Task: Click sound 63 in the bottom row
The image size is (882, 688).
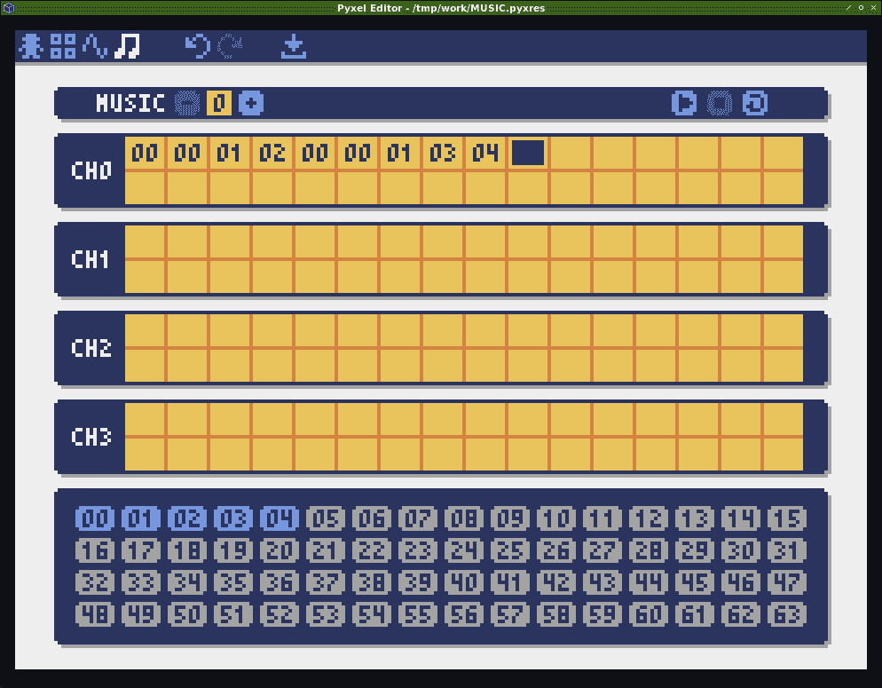Action: [x=787, y=614]
